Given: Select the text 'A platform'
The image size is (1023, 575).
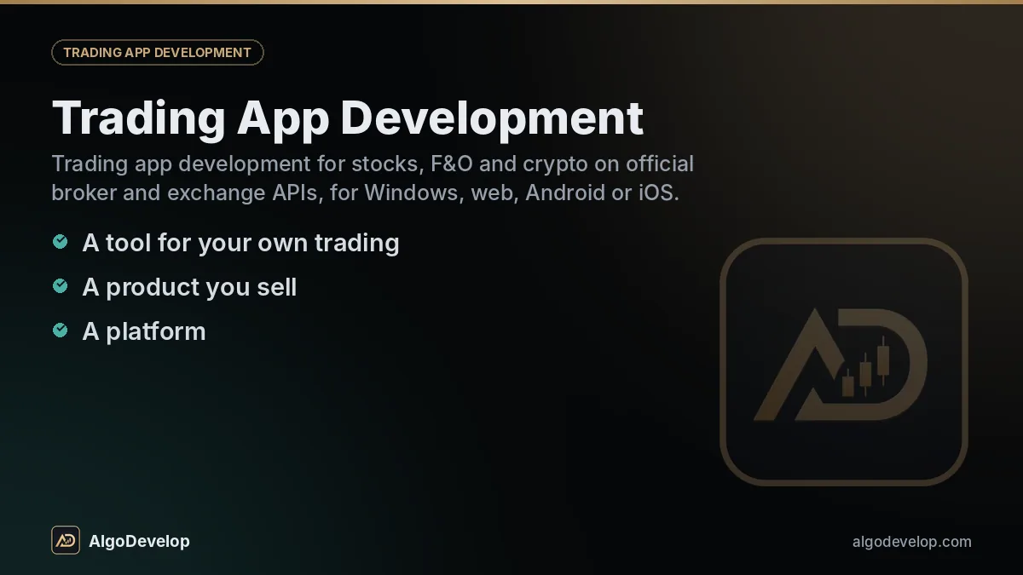Looking at the screenshot, I should click(144, 331).
